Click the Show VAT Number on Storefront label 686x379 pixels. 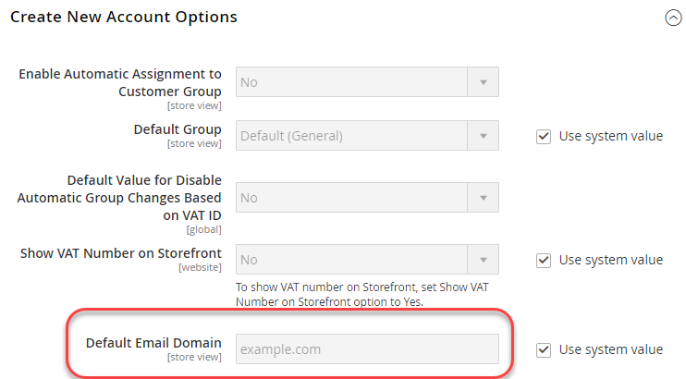pyautogui.click(x=121, y=253)
